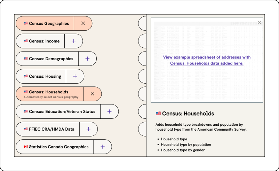Click the Census: Households panel heading
Image resolution: width=279 pixels, height=171 pixels.
(188, 114)
